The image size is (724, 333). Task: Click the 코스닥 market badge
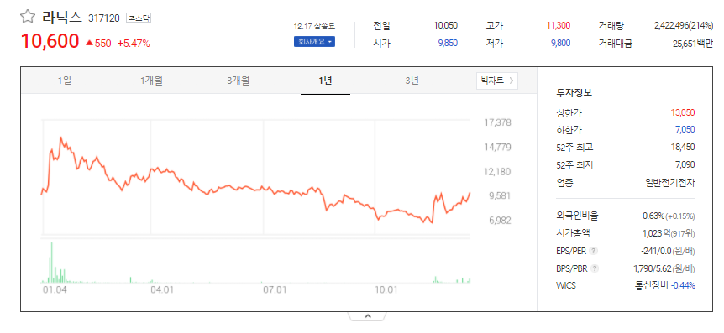[139, 18]
